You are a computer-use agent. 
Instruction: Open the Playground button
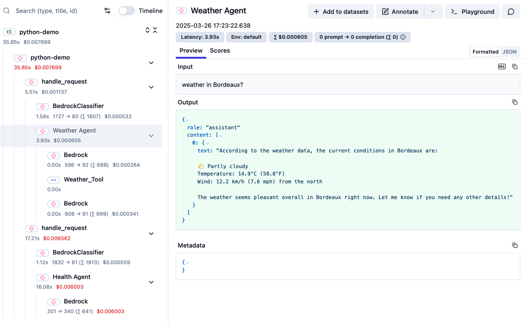472,12
